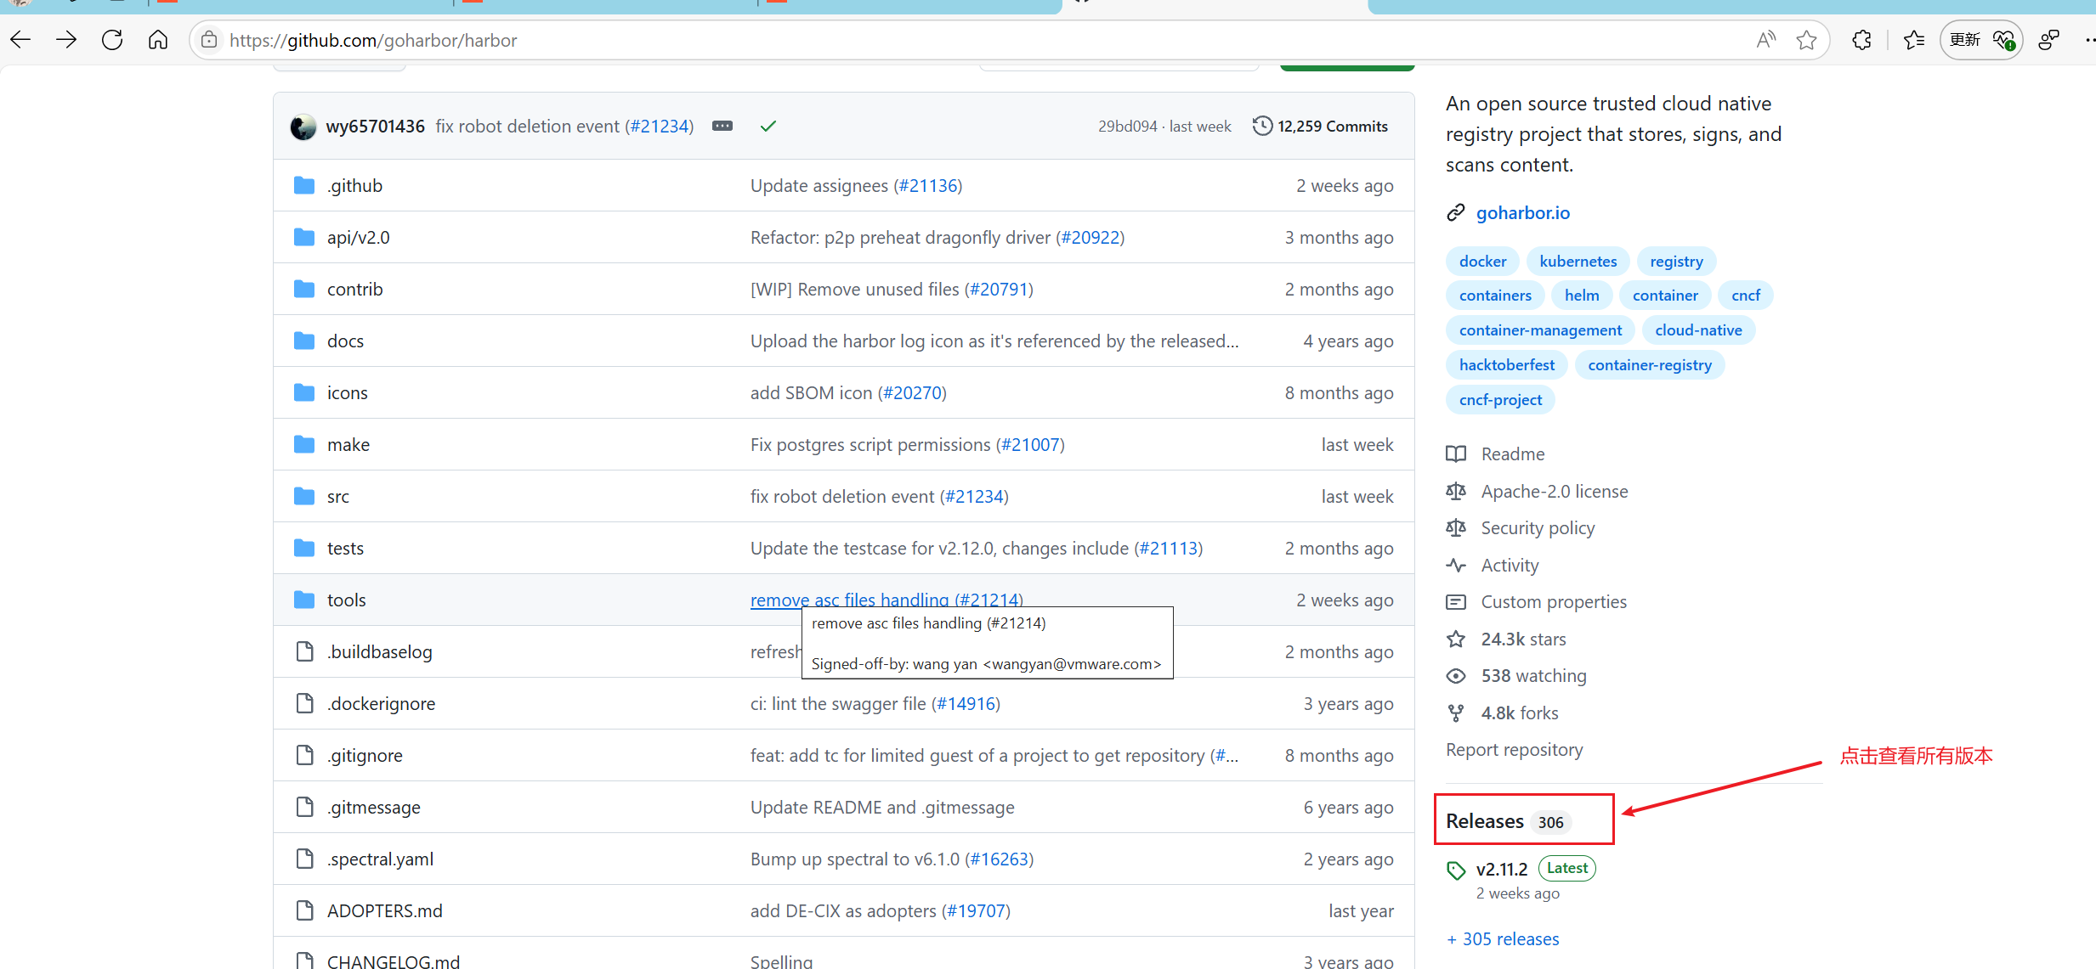
Task: Open wy65701436 avatar image
Action: [303, 127]
